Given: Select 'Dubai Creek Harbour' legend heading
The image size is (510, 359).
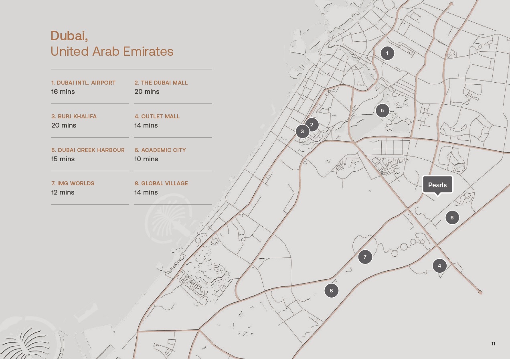Looking at the screenshot, I should tap(88, 150).
